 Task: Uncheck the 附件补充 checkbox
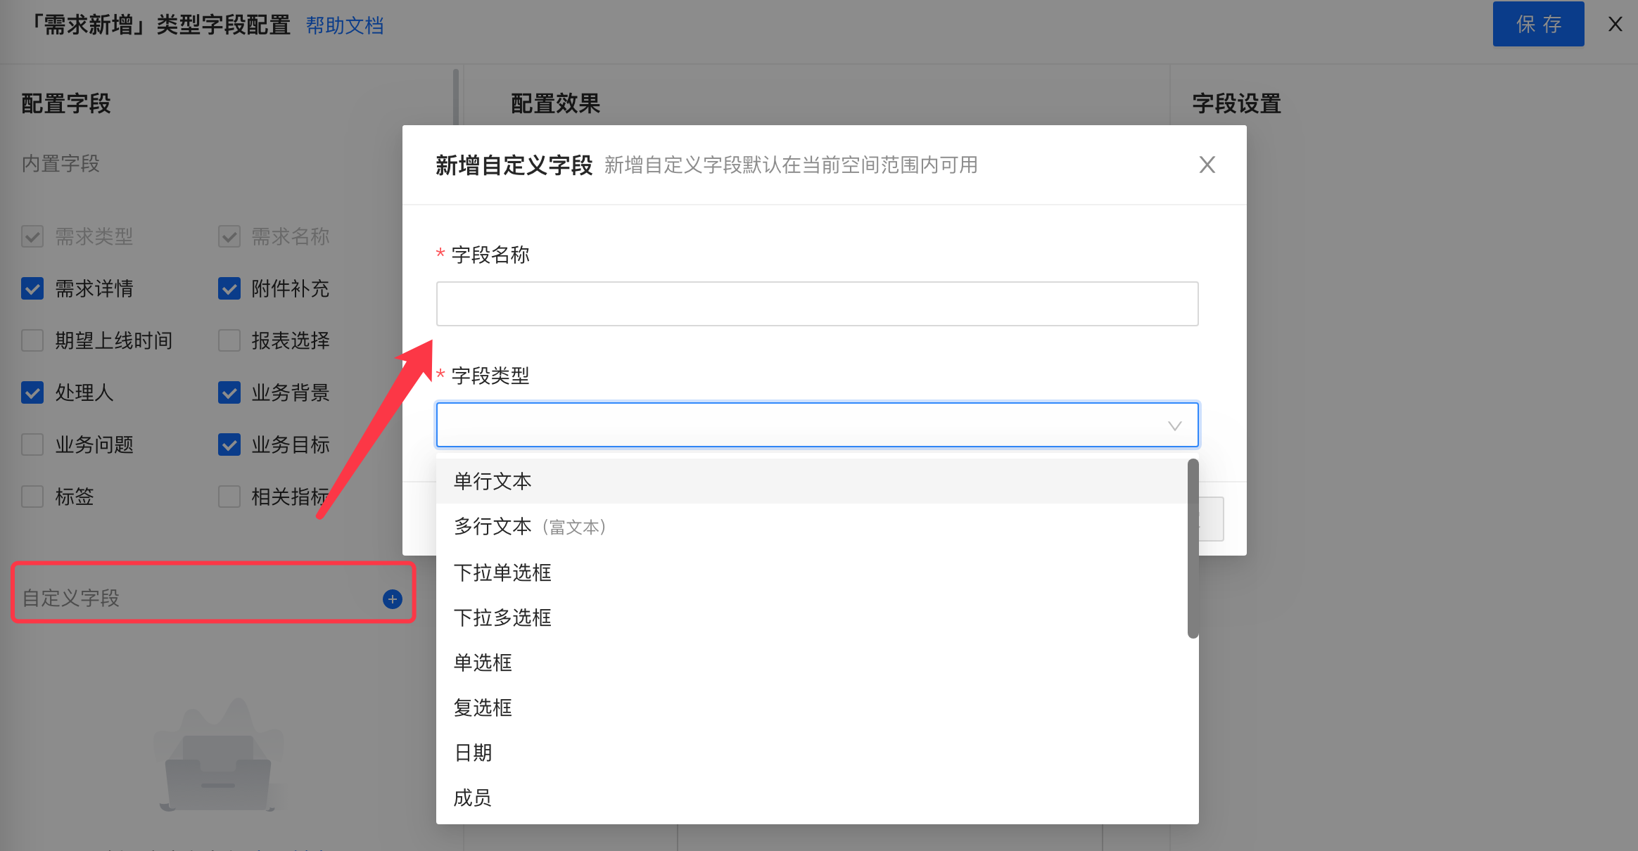229,288
